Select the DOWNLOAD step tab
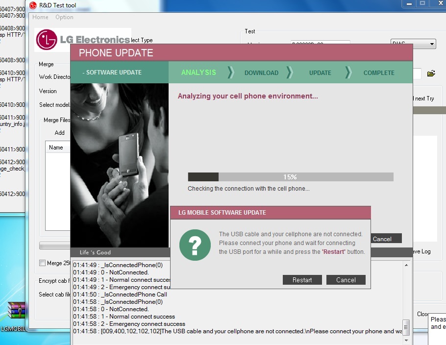The width and height of the screenshot is (446, 345). (x=261, y=73)
